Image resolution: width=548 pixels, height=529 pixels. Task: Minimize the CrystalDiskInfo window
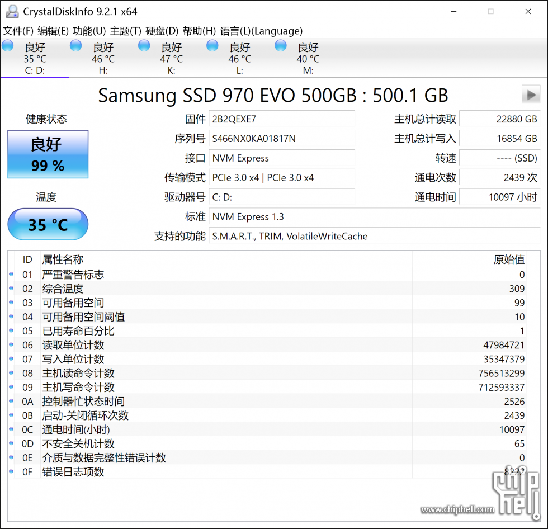click(453, 12)
